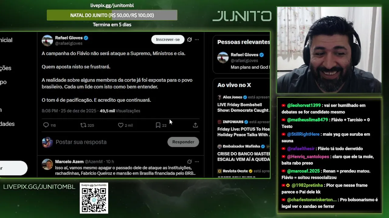Click the @charlestonwinkerton chat username
Screen dimensions: 389x218
point(312,200)
